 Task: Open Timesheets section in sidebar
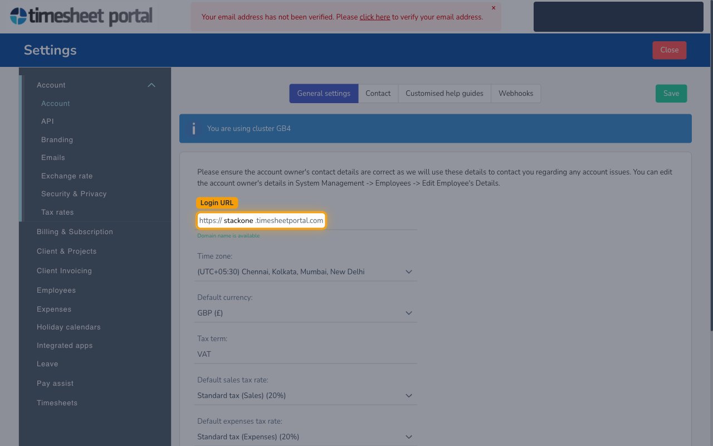pyautogui.click(x=57, y=403)
